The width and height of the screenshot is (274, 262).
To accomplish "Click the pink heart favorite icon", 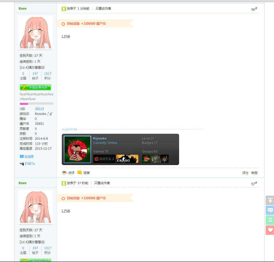I will [x=270, y=230].
